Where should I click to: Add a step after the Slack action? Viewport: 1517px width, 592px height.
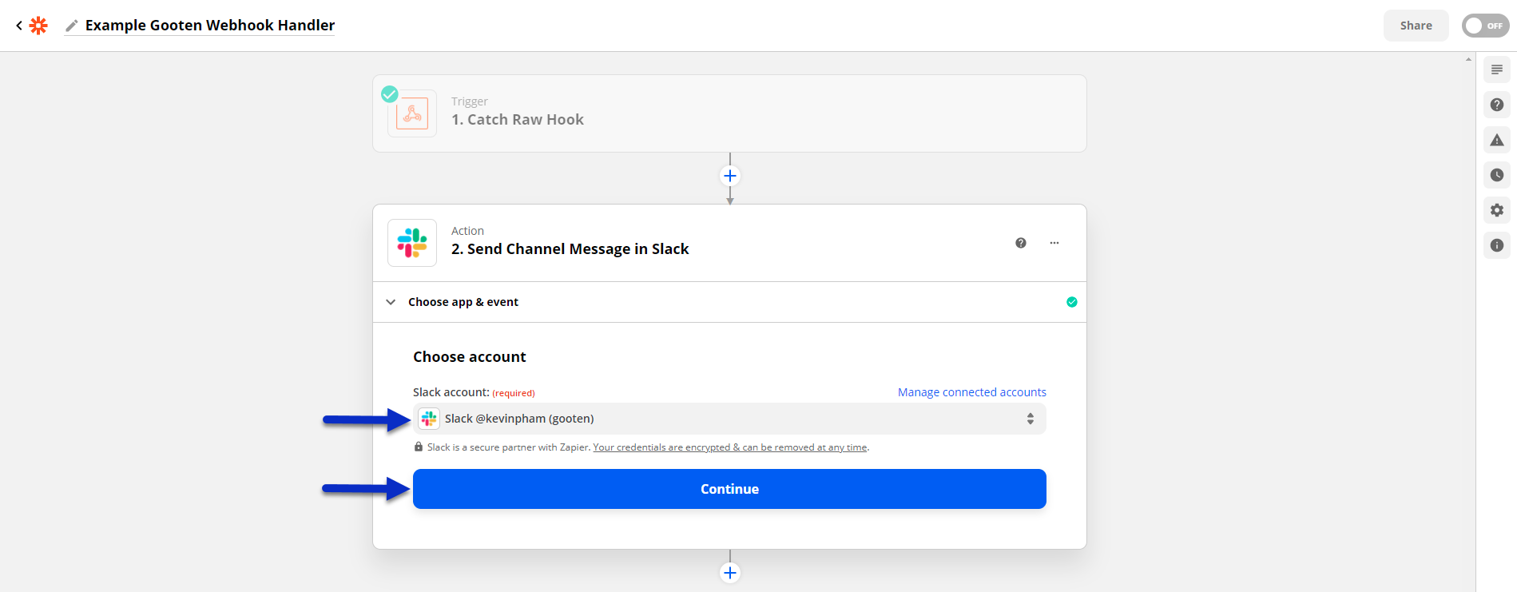[730, 573]
